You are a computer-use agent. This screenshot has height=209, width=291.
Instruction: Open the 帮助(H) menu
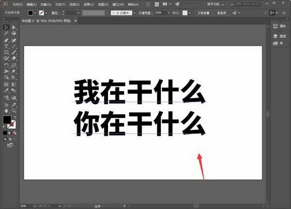(x=133, y=4)
